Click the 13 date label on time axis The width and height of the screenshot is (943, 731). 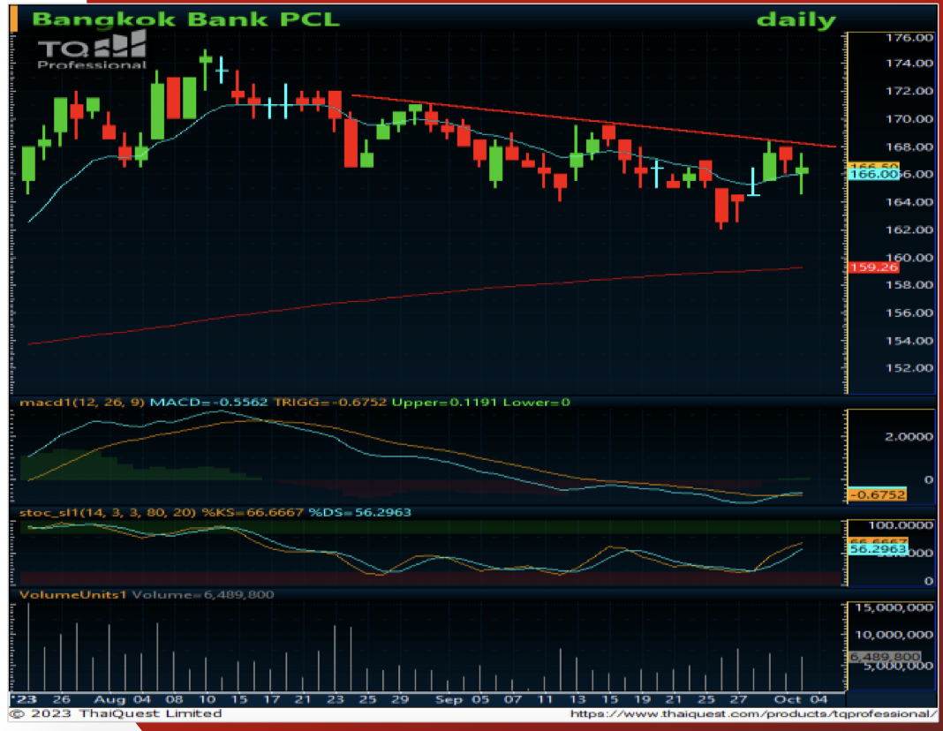tap(577, 700)
